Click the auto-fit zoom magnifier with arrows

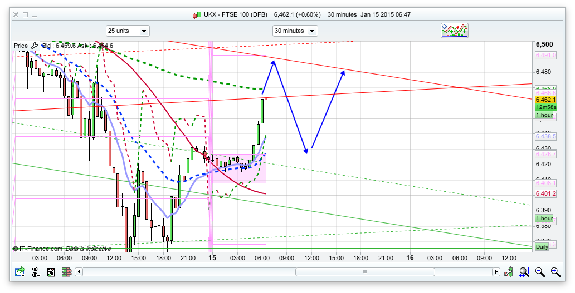pos(524,272)
